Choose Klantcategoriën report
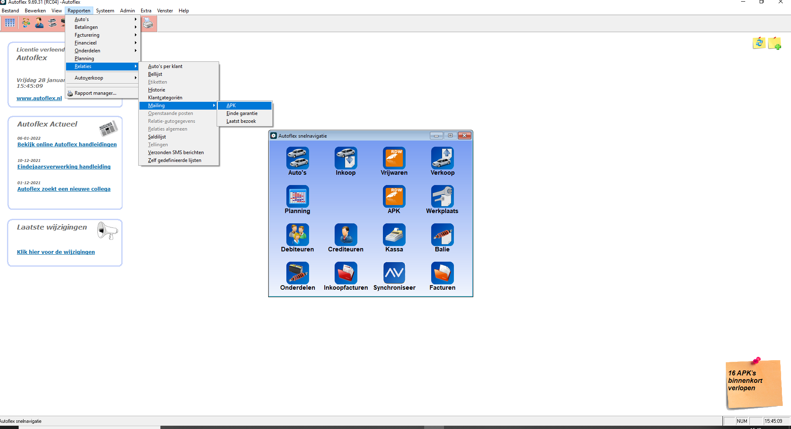Viewport: 791px width, 429px height. pyautogui.click(x=178, y=98)
